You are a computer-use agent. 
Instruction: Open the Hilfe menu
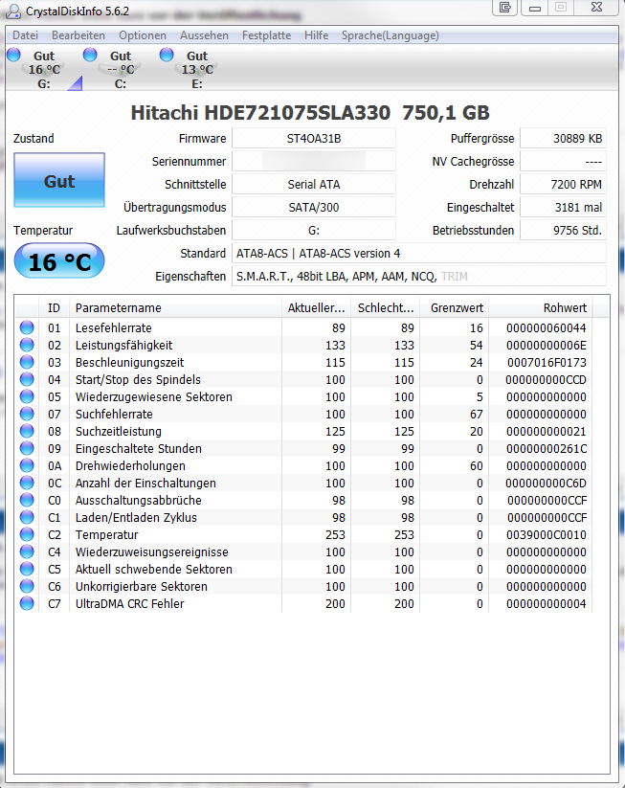coord(317,35)
